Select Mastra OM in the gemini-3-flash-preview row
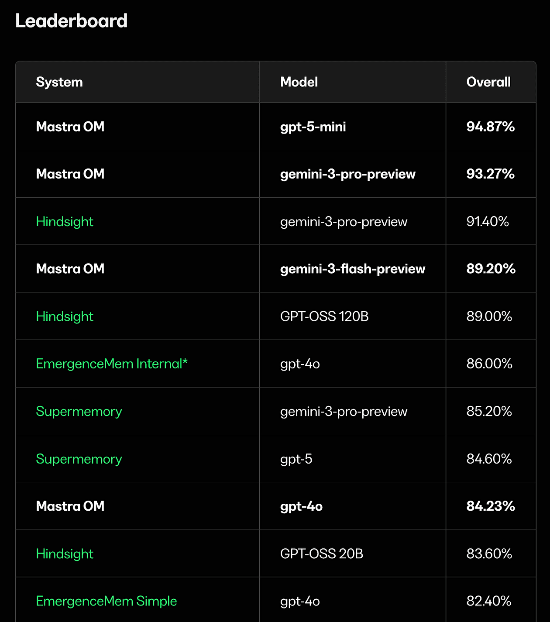Image resolution: width=550 pixels, height=622 pixels. pyautogui.click(x=70, y=269)
